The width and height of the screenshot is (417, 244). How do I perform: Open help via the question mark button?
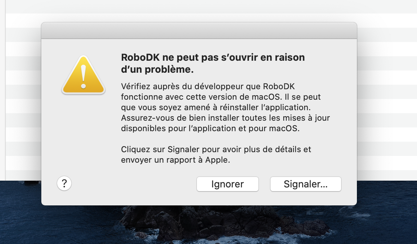coord(64,184)
